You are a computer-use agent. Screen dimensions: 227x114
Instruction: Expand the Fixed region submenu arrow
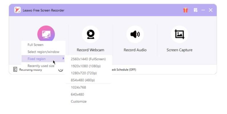click(x=63, y=59)
